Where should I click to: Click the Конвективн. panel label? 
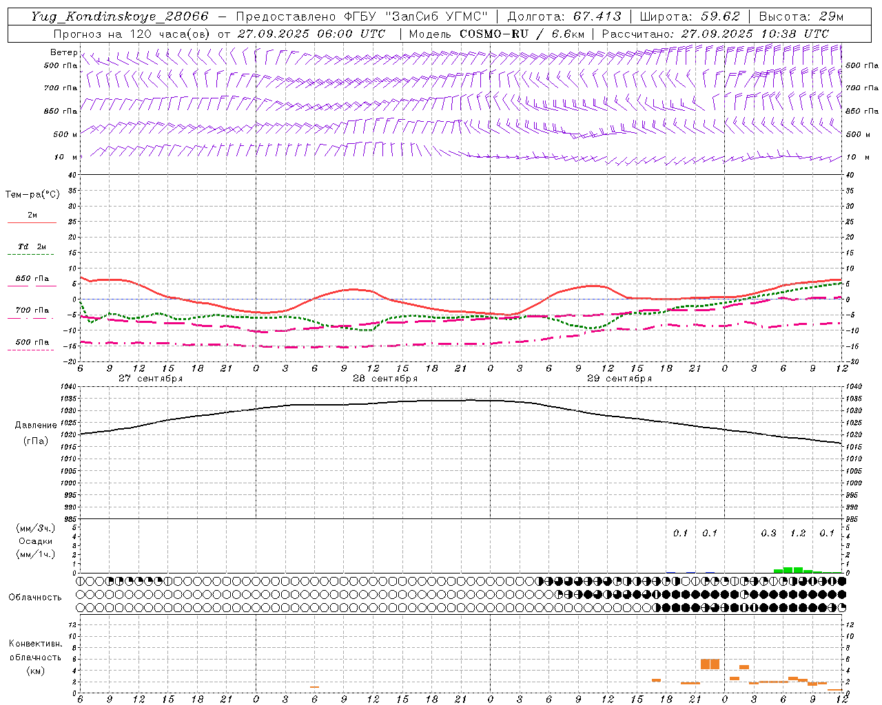[36, 644]
